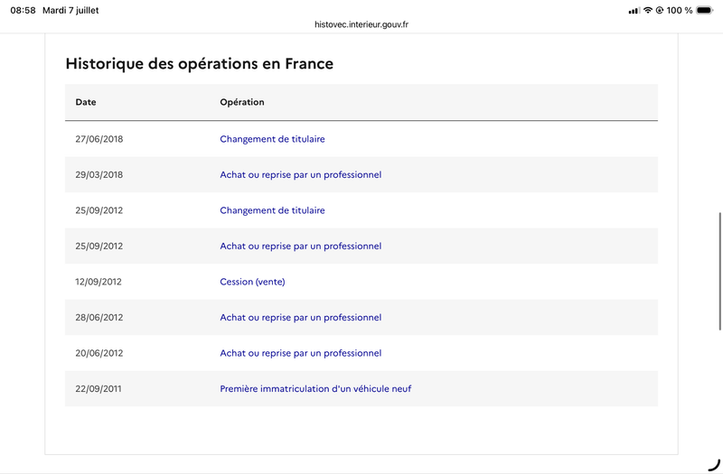Open Achat ou reprise entry dated 28/06/2012
This screenshot has height=474, width=723.
(301, 318)
